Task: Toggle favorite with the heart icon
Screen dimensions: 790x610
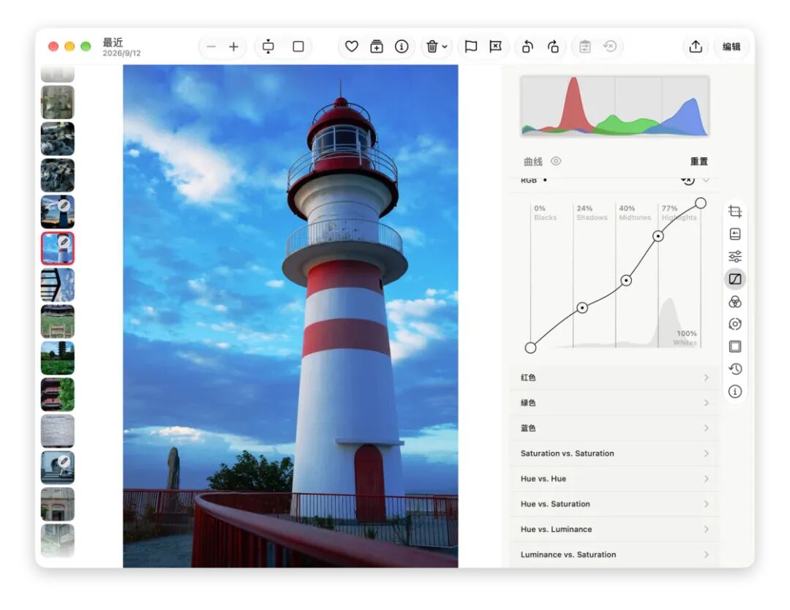Action: [352, 47]
